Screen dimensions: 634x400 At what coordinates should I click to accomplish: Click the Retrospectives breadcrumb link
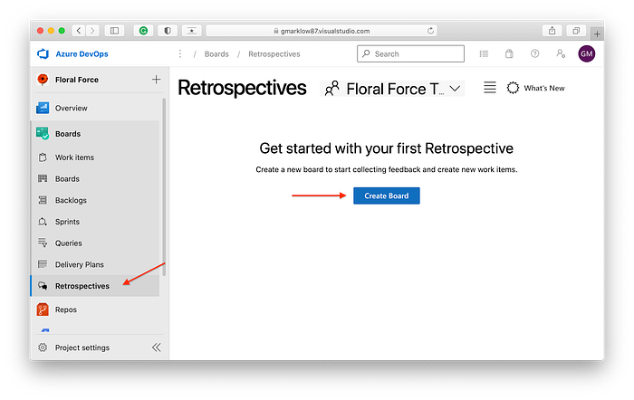point(274,54)
